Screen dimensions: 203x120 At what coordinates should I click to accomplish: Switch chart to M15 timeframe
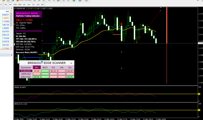click(x=15, y=5)
